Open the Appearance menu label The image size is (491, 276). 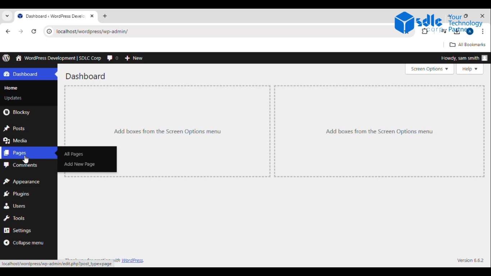tap(26, 181)
